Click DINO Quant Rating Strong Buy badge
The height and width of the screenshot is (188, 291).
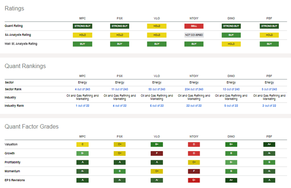231,26
